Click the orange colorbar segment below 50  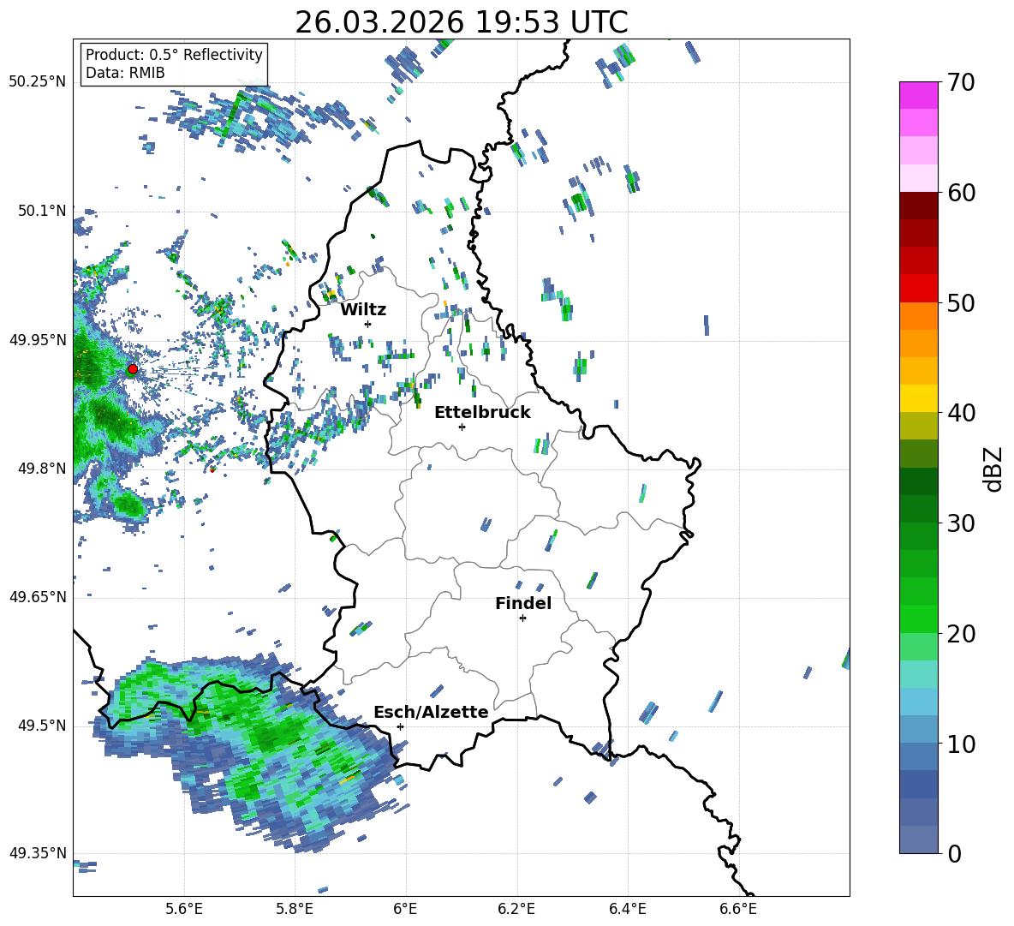tap(918, 316)
